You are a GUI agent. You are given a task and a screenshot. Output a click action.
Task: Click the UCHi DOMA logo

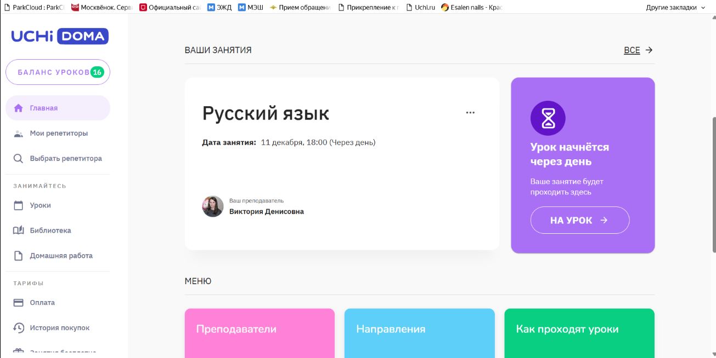pyautogui.click(x=60, y=37)
